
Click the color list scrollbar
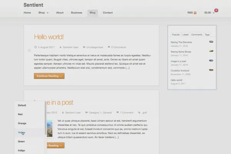pyautogui.click(x=45, y=118)
